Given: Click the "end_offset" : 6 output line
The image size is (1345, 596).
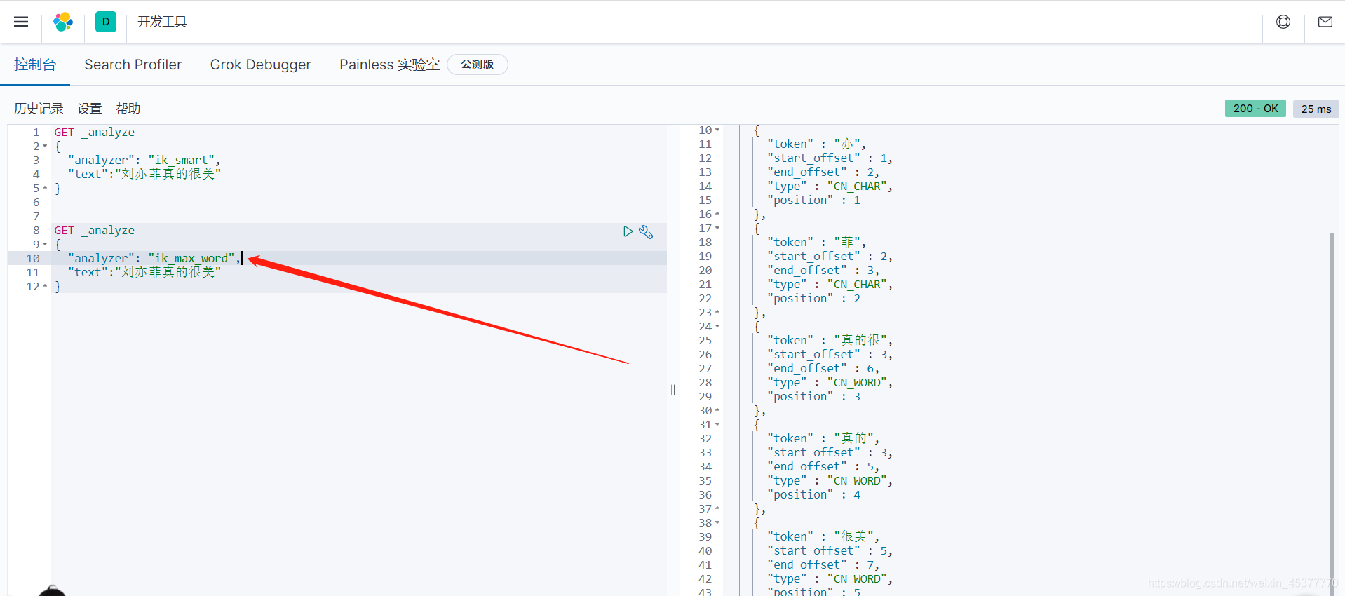Looking at the screenshot, I should [823, 369].
